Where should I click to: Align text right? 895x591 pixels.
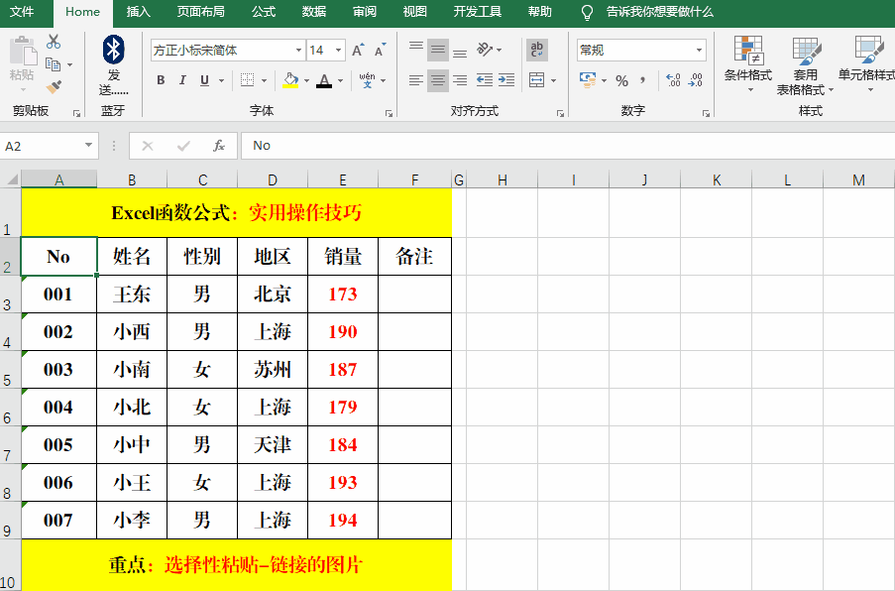pyautogui.click(x=460, y=80)
